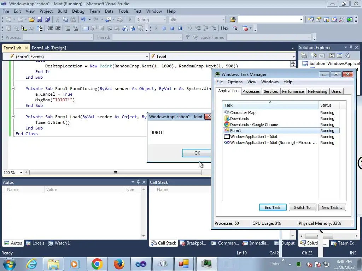Viewport: 362px width, 271px height.
Task: Open the Autos panel window position dropdown
Action: [x=133, y=182]
